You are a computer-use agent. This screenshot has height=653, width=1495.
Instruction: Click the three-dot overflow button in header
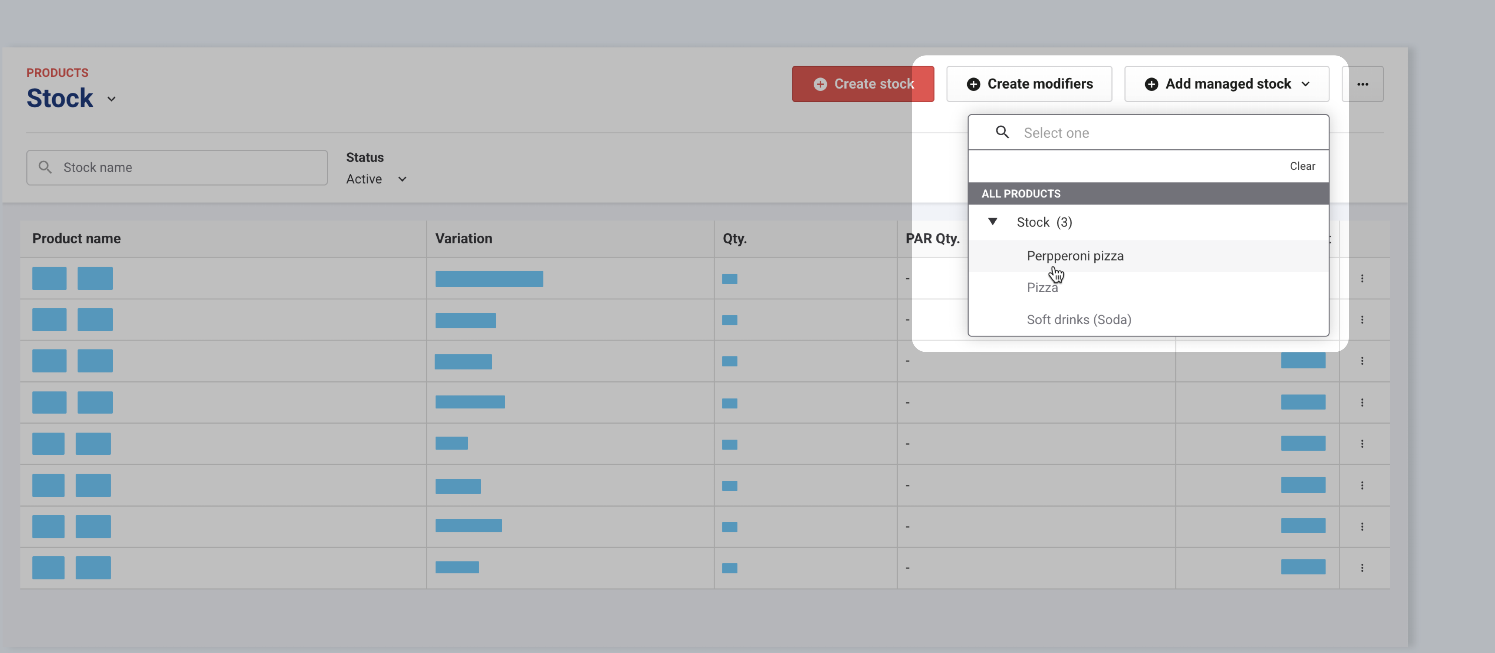point(1362,84)
